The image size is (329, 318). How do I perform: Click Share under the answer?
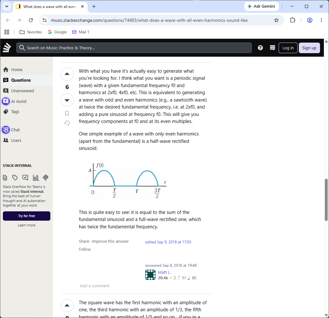84,241
